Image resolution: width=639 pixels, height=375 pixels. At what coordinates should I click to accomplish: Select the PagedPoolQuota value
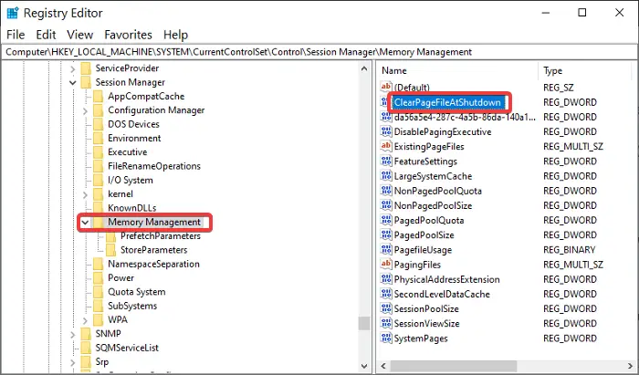429,220
